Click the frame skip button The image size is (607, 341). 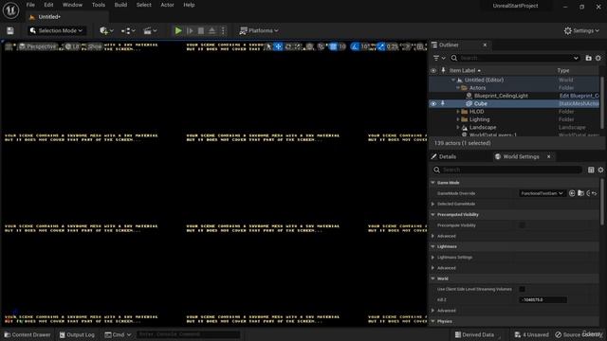coord(190,30)
